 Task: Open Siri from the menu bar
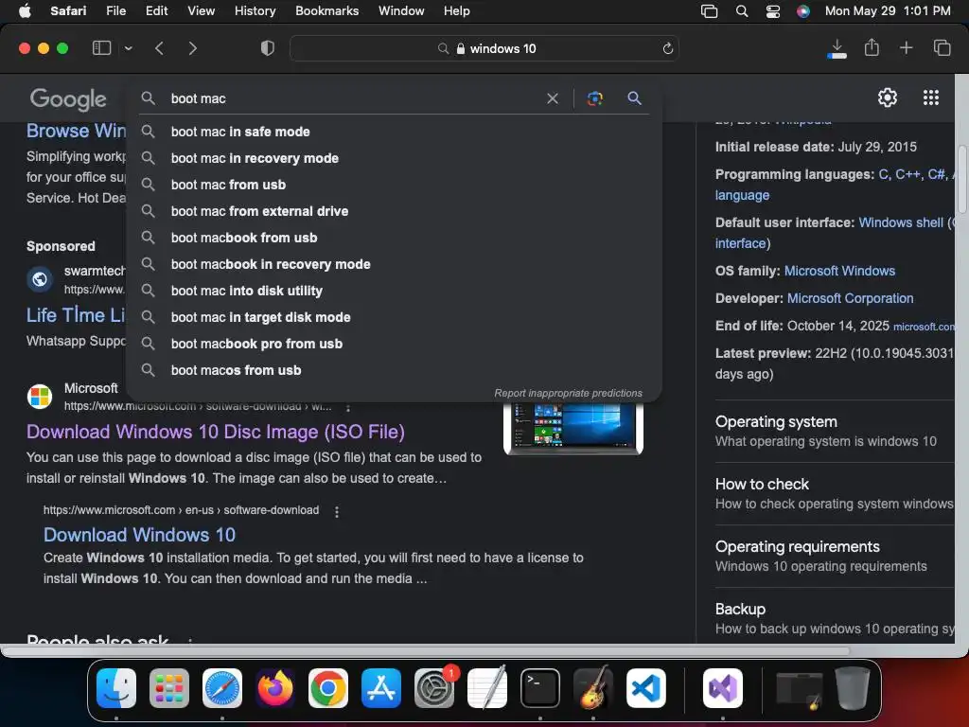(802, 11)
